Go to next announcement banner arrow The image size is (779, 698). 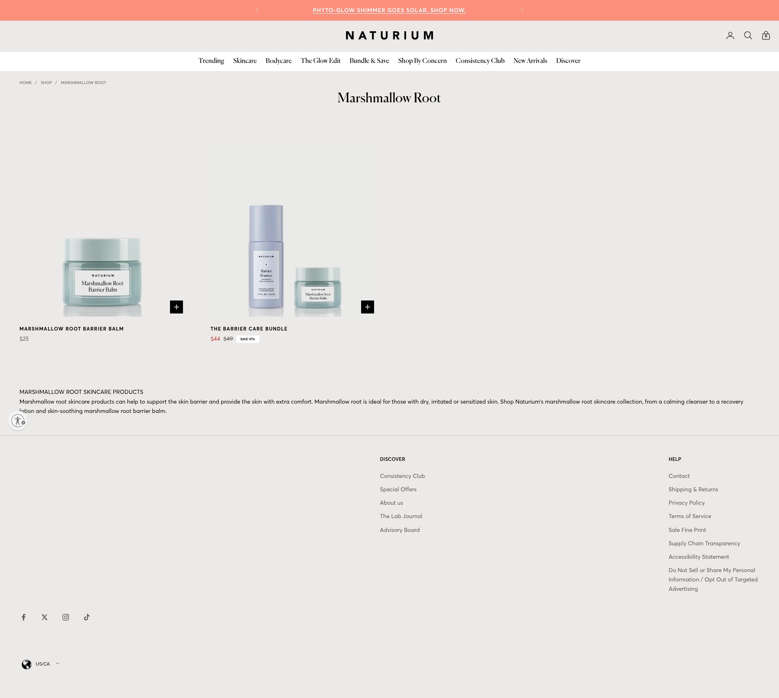pyautogui.click(x=522, y=10)
